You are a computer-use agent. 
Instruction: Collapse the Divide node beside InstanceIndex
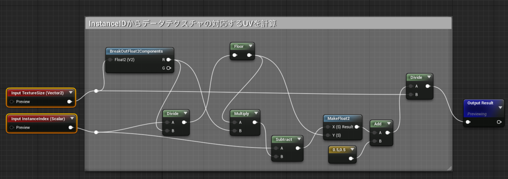pos(185,114)
